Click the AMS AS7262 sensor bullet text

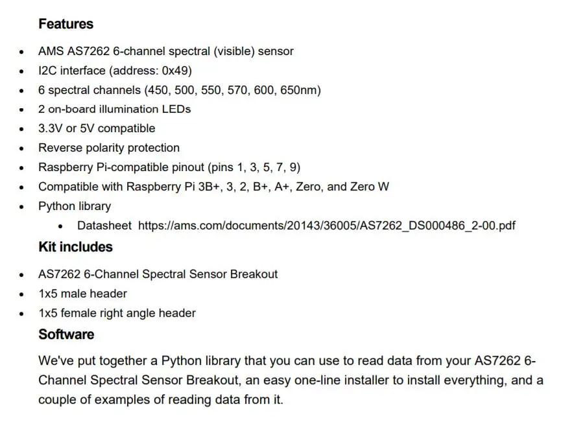coord(165,51)
